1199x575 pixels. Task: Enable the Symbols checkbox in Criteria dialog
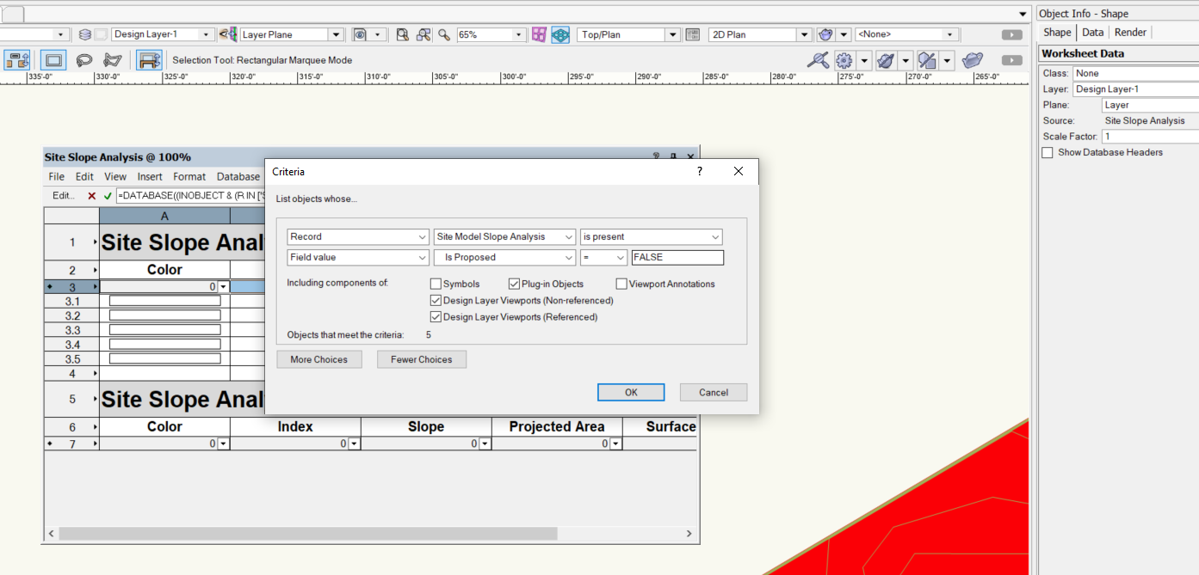[x=436, y=284]
